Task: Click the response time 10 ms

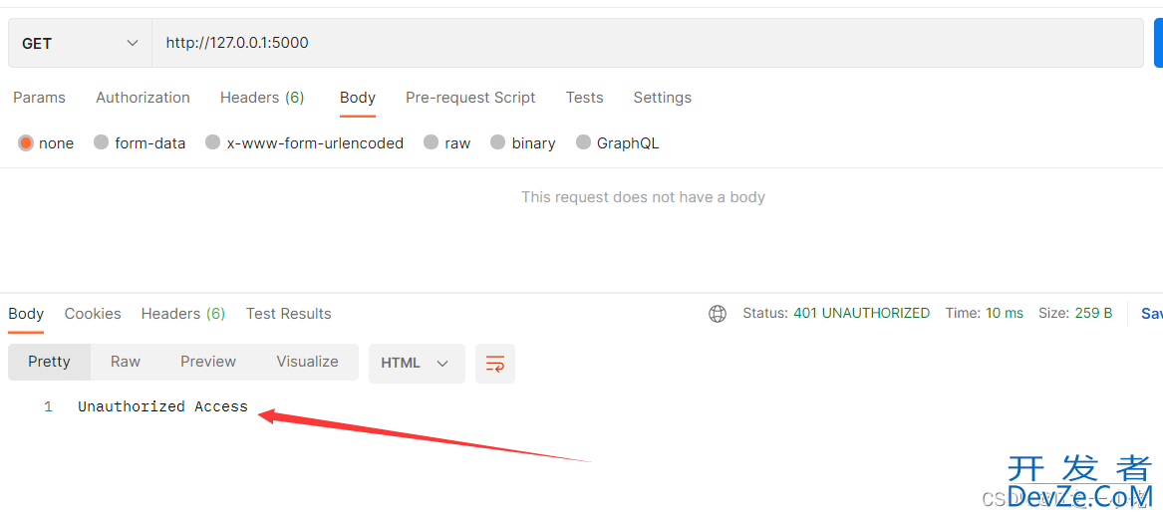Action: tap(1005, 314)
